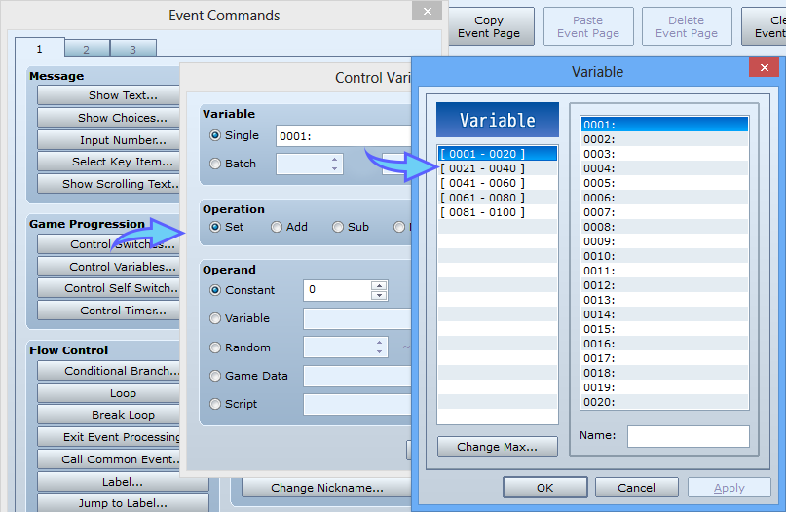Screen dimensions: 786x512
Task: Select the Batch variable radio button
Action: [215, 164]
